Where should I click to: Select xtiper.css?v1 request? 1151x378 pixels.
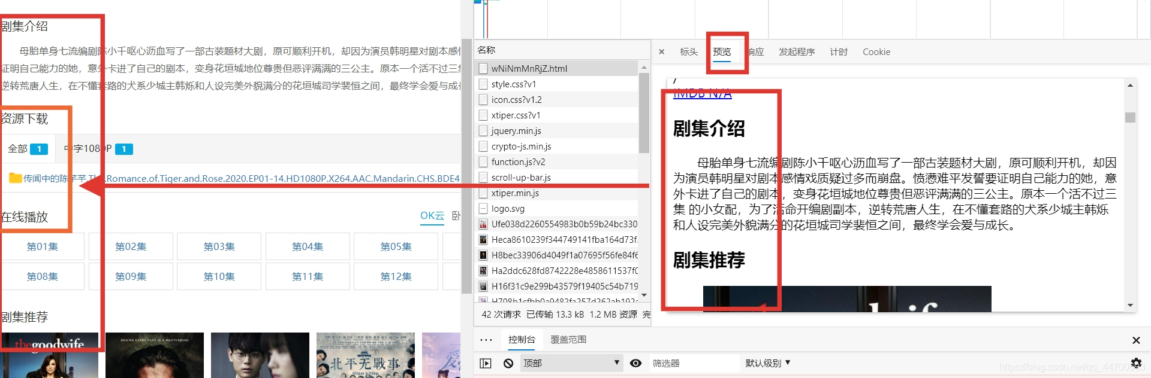click(558, 115)
